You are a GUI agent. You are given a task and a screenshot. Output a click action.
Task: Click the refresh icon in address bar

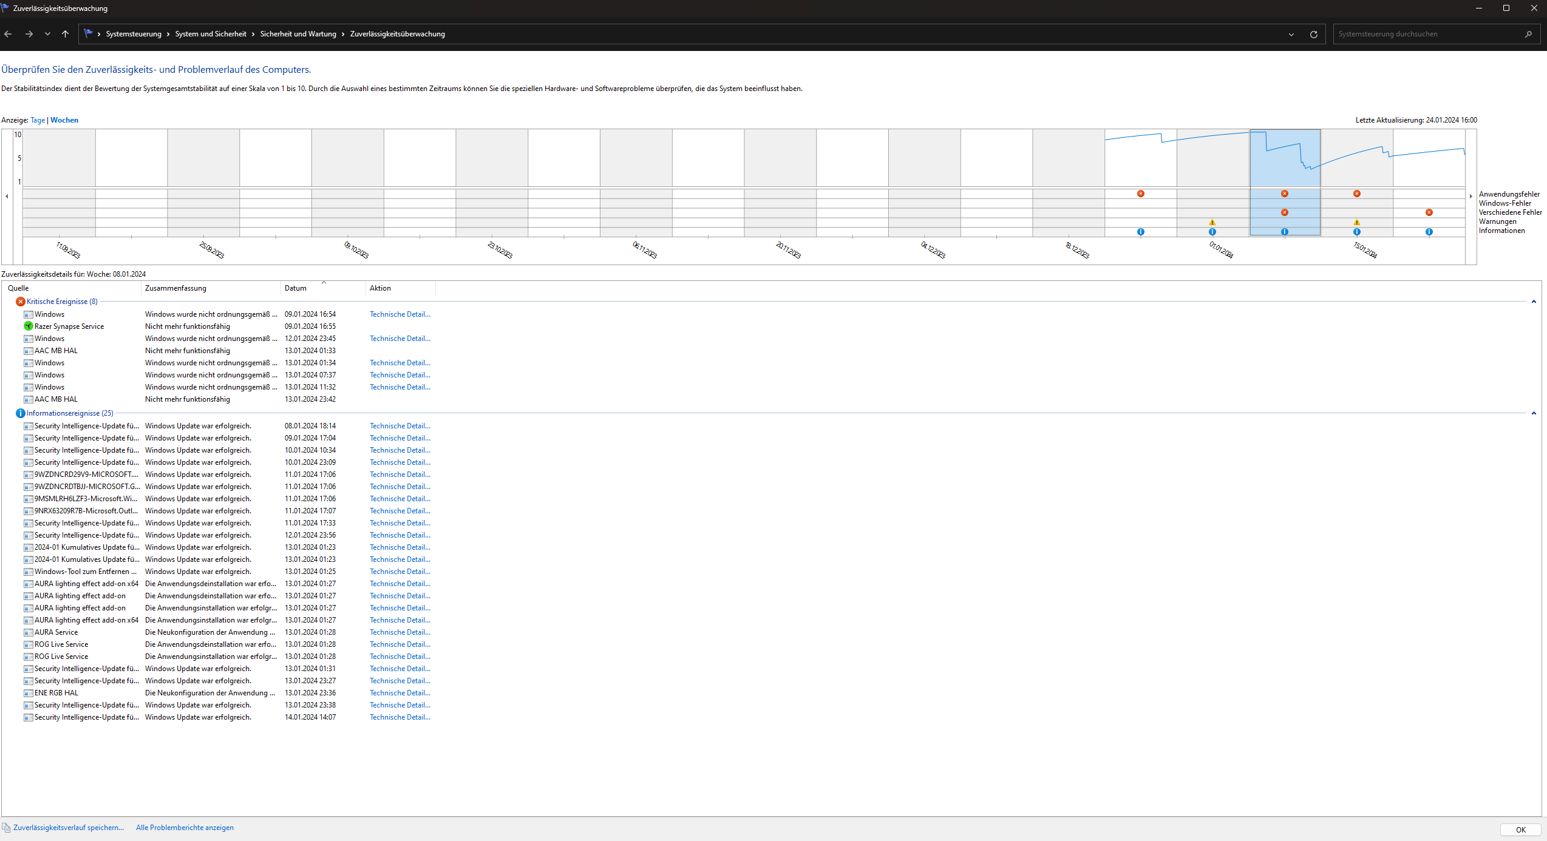pos(1313,35)
